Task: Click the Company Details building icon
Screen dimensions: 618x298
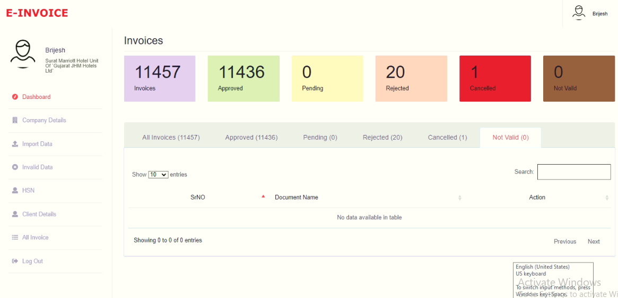Action: coord(15,120)
